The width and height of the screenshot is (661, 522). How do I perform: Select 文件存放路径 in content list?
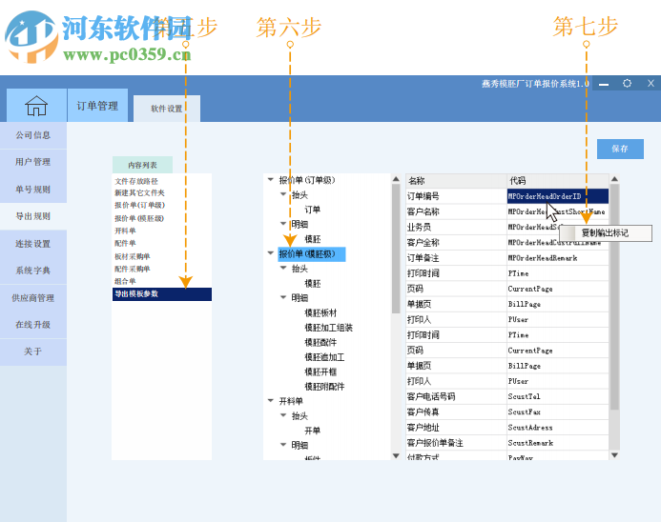[136, 181]
